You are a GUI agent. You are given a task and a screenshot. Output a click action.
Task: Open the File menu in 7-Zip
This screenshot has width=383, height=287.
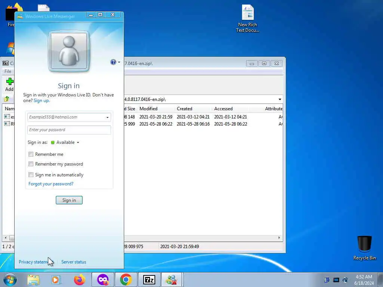point(8,71)
